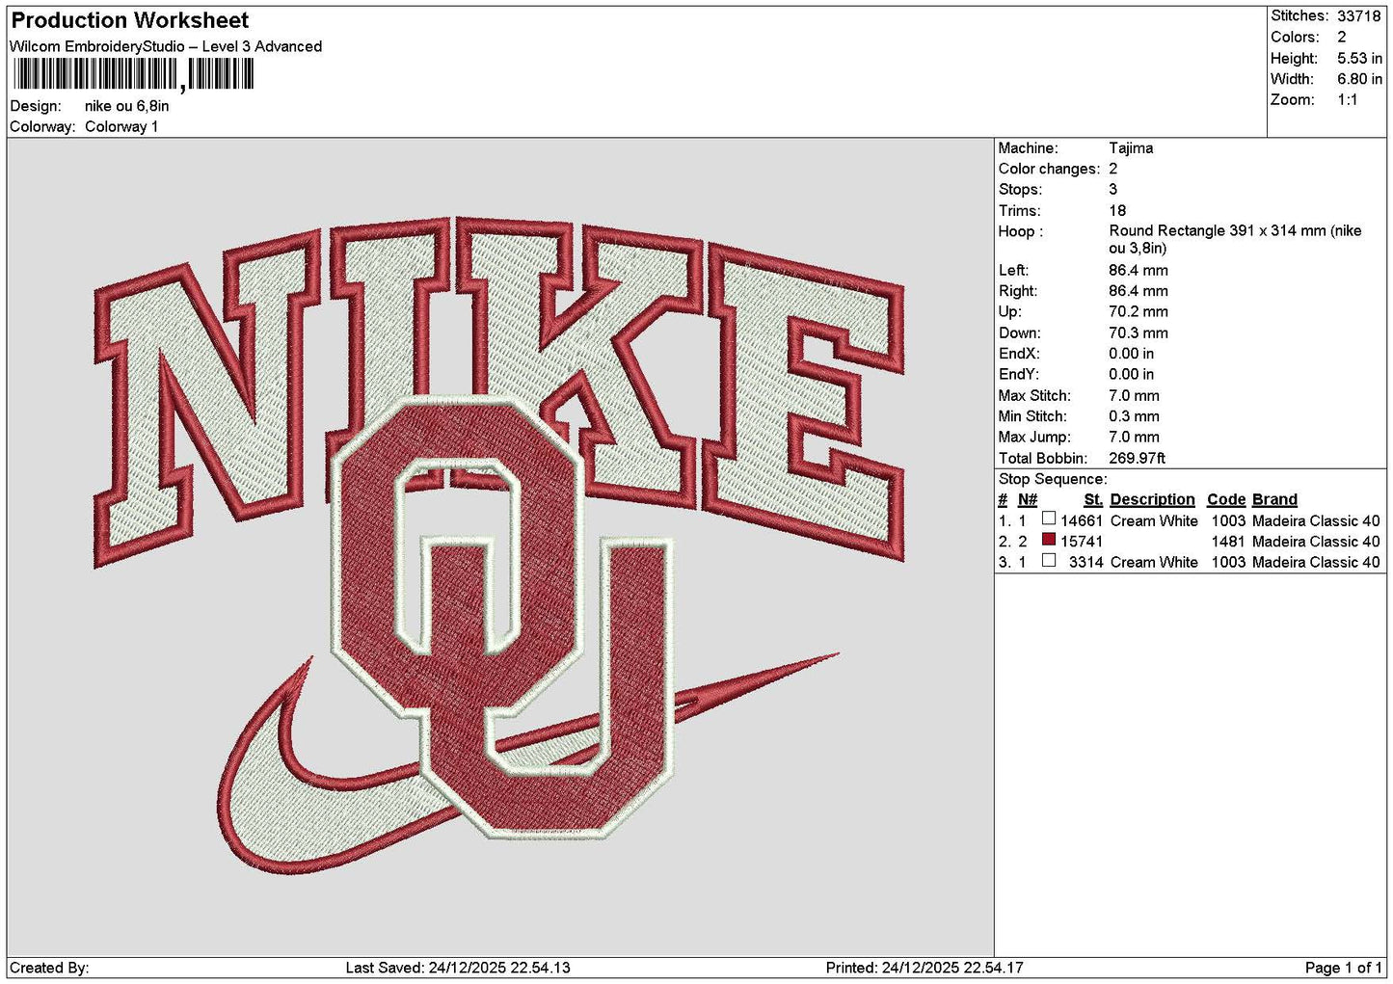Screen dimensions: 1393x984
Task: Click the 'Production Worksheet' title
Action: (x=130, y=20)
